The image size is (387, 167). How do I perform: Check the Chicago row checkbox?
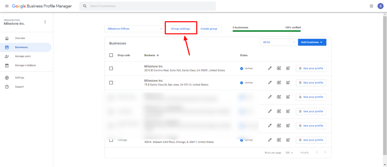click(x=111, y=140)
